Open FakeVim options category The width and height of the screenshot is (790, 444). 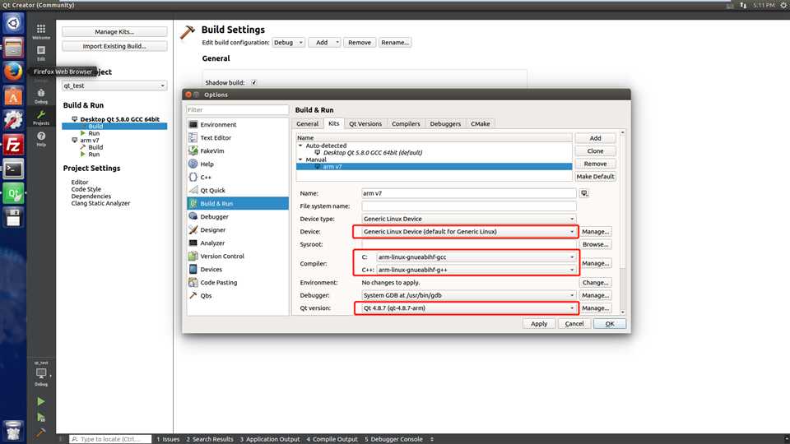237,150
